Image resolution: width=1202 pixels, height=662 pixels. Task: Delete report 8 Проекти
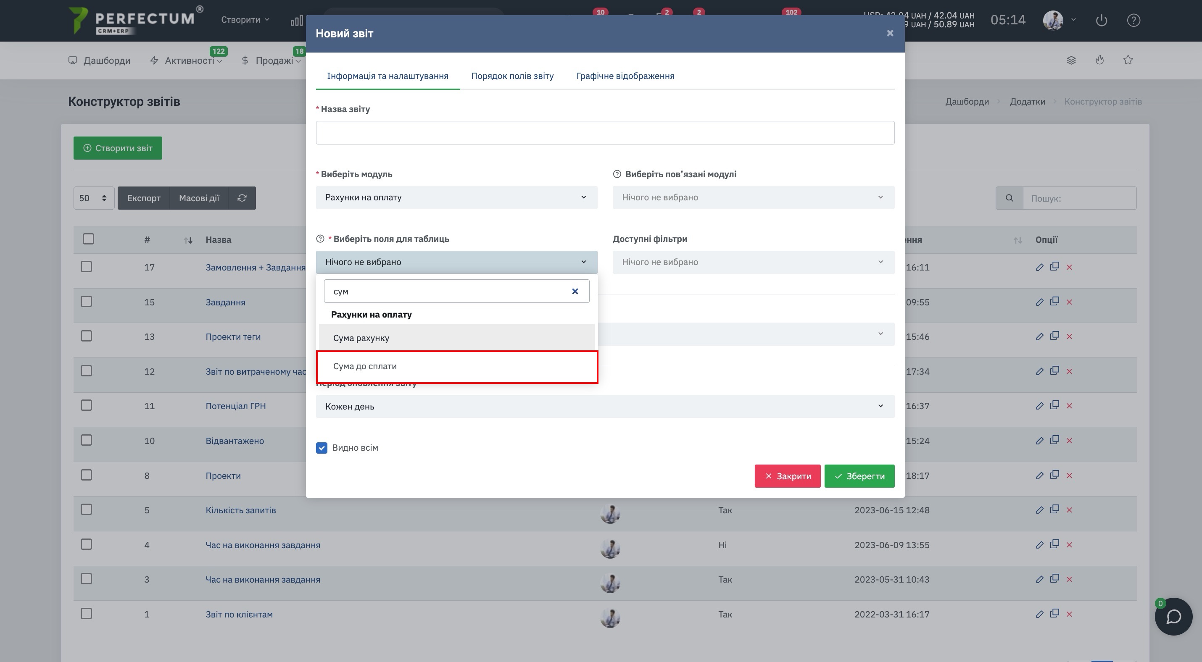pos(1070,476)
